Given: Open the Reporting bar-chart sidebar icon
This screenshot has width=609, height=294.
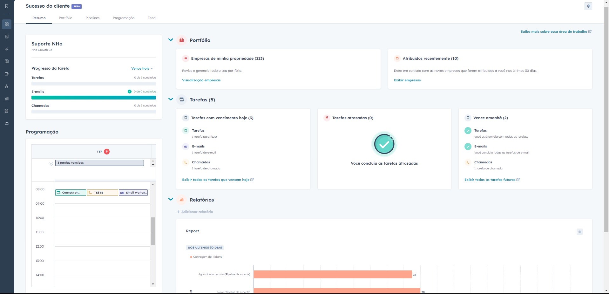Looking at the screenshot, I should [x=7, y=99].
